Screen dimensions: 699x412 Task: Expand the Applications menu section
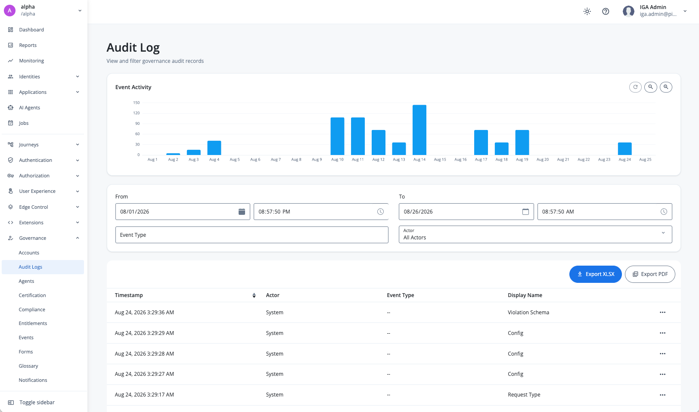[x=43, y=92]
